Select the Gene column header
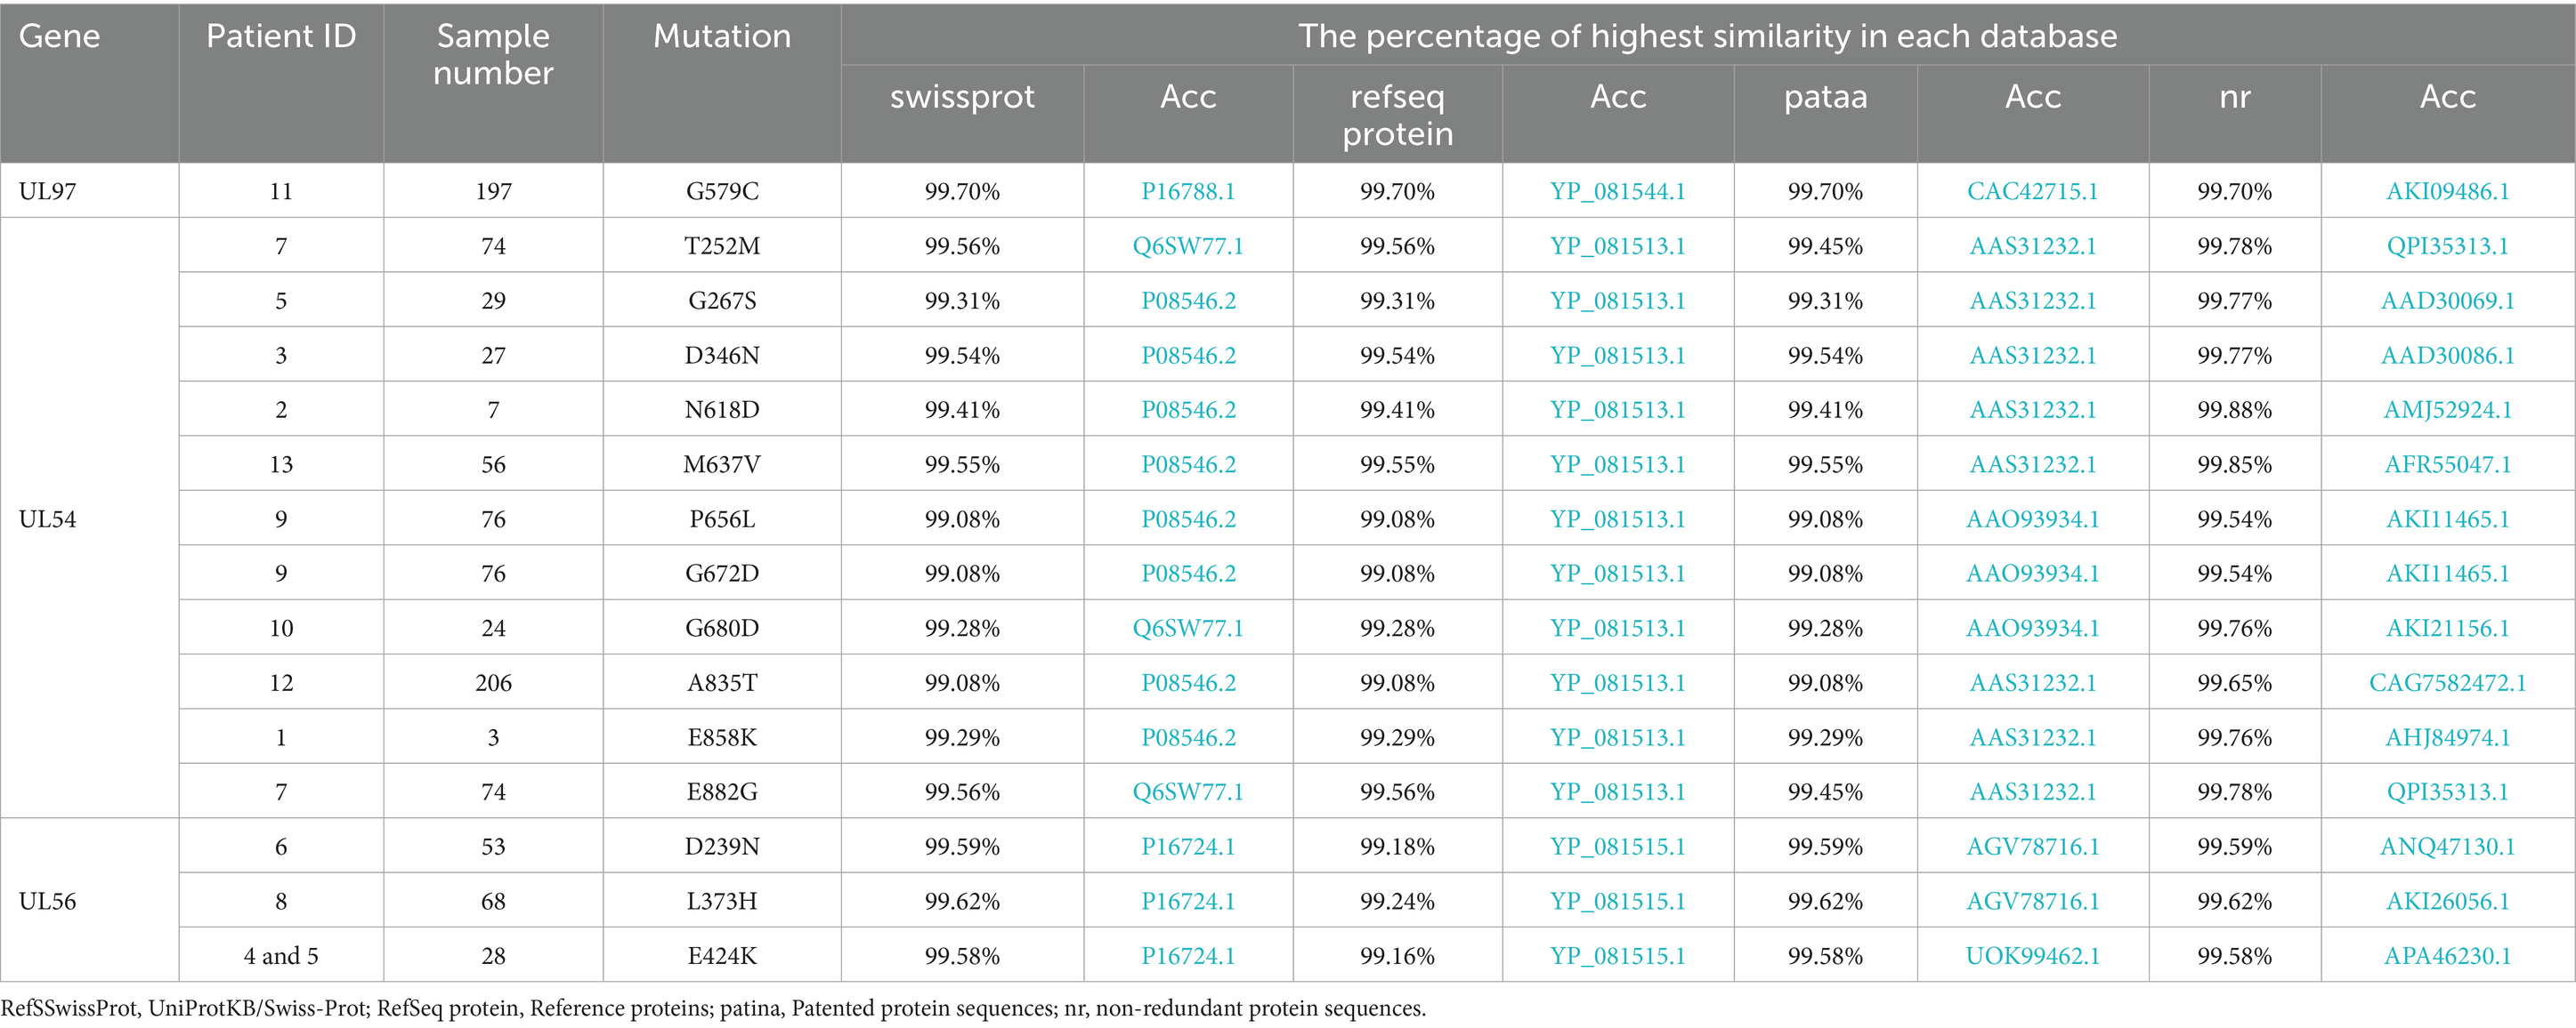 [x=60, y=37]
